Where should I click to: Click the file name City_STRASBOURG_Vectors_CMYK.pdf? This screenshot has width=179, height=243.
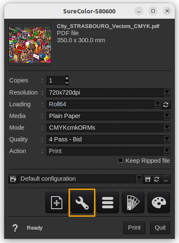(108, 26)
